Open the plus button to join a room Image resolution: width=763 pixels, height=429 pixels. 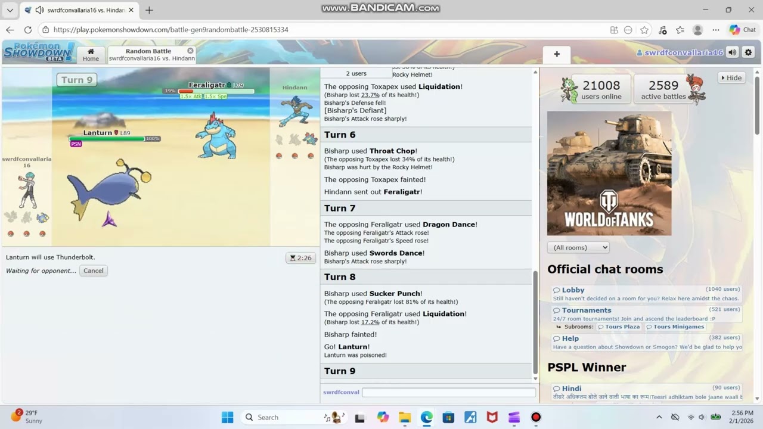point(557,54)
